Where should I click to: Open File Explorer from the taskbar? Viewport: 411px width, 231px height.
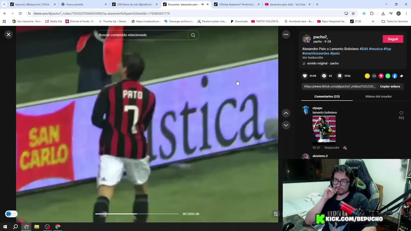(x=37, y=227)
